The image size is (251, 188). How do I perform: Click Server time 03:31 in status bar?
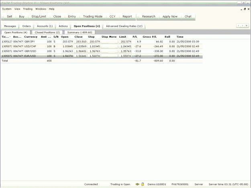tap(228, 184)
